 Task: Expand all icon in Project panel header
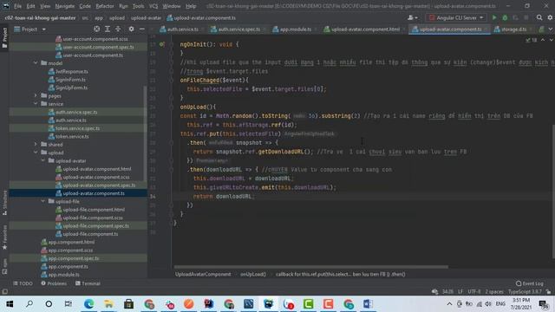108,29
